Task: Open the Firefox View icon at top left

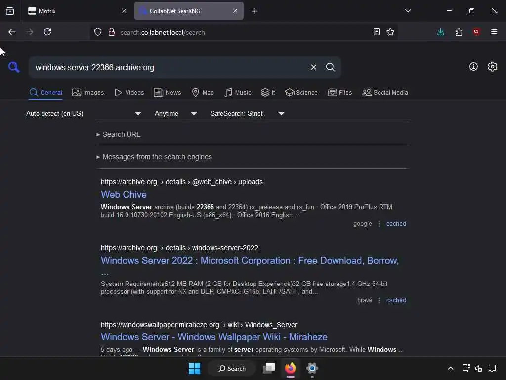Action: point(10,11)
